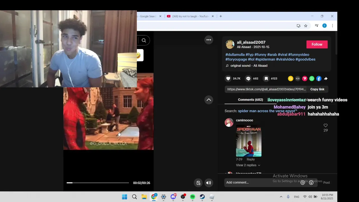This screenshot has width=359, height=202.
Task: Click the taskbar microphone indicator
Action: coord(288,197)
